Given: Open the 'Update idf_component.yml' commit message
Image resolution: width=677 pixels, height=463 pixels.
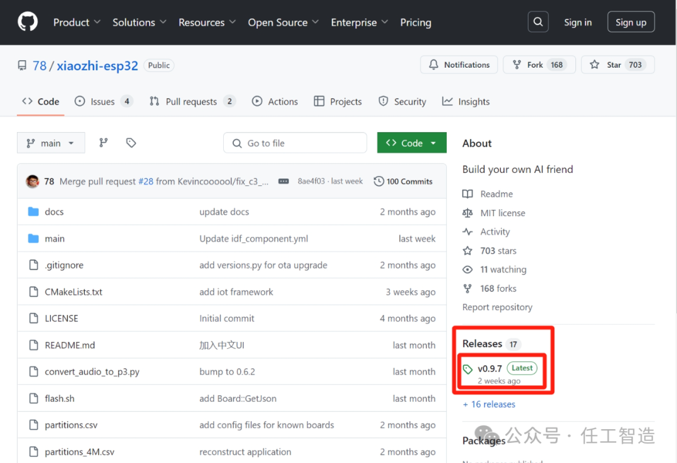Looking at the screenshot, I should tap(254, 238).
